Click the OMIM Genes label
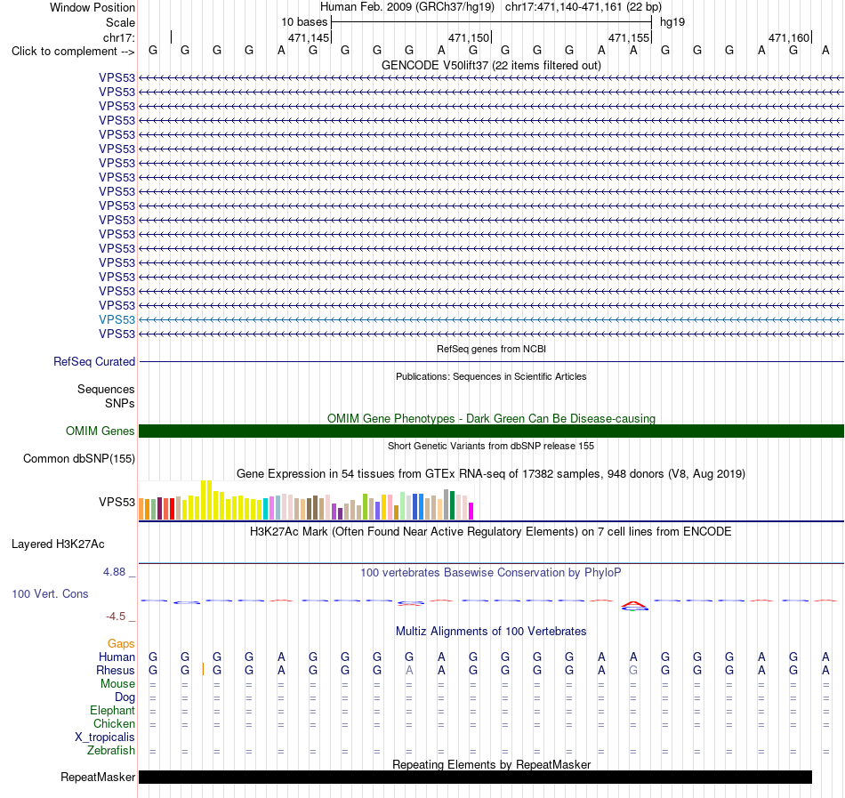Viewport: 845px width, 798px height. [100, 431]
